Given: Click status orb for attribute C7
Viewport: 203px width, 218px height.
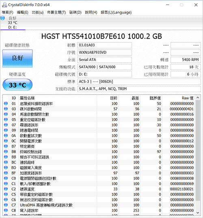Looking at the screenshot, I should point(6,205).
